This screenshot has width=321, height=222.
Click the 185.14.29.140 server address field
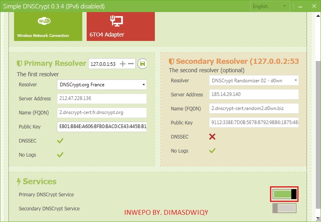tap(254, 94)
